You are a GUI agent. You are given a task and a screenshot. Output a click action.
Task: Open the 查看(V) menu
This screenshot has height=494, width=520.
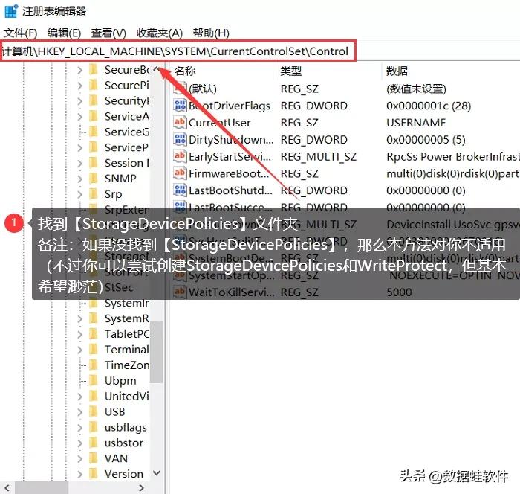(108, 33)
